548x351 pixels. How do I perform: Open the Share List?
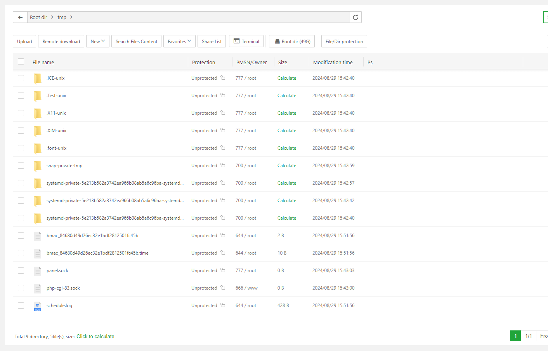tap(212, 41)
